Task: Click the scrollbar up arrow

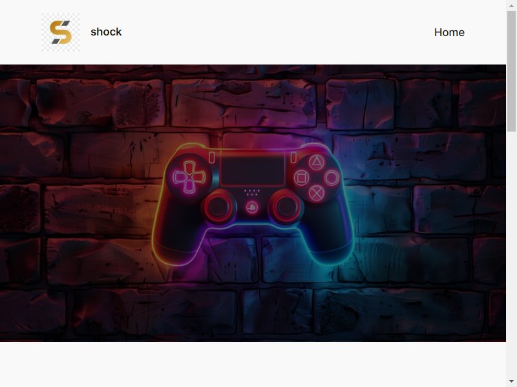Action: [x=511, y=5]
